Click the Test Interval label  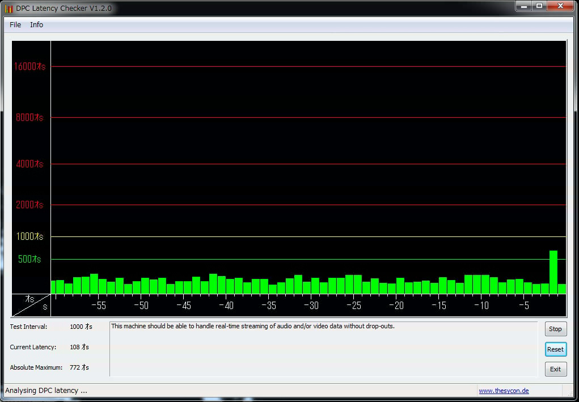coord(28,327)
